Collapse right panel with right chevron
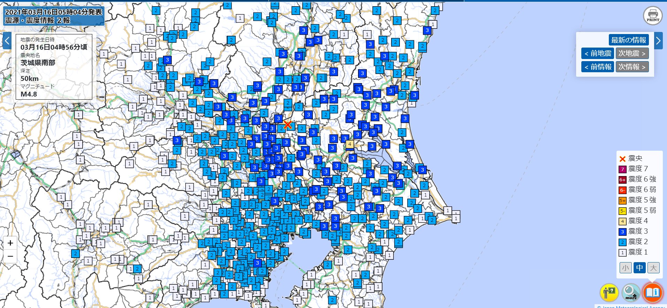Viewport: 667px width, 308px height. coord(658,41)
